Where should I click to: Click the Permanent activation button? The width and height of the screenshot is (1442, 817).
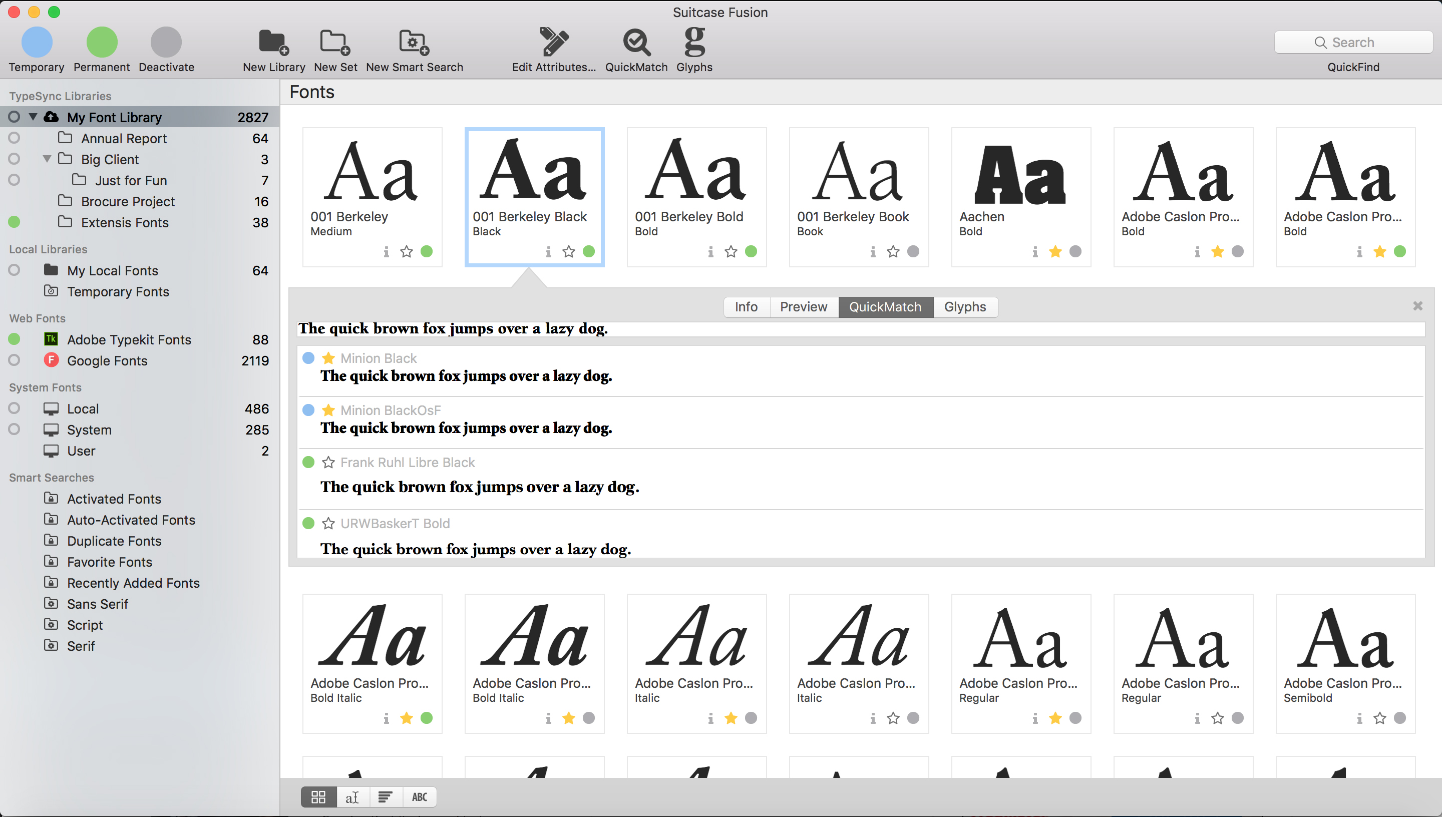click(x=102, y=43)
